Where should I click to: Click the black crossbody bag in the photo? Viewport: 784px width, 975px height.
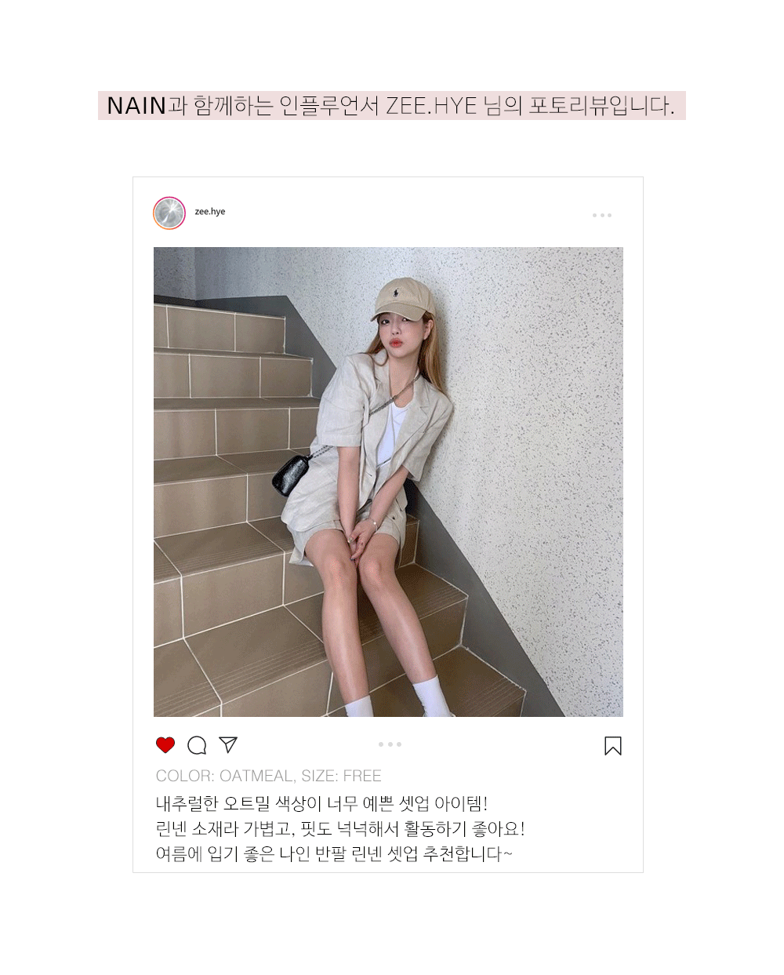(x=292, y=473)
